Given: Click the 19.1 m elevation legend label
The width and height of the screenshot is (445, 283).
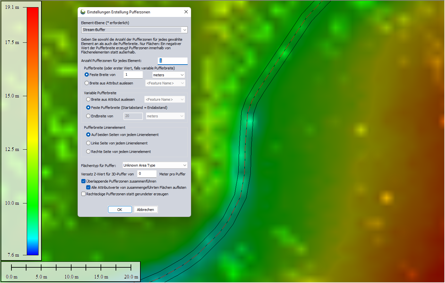Looking at the screenshot, I should coord(12,7).
